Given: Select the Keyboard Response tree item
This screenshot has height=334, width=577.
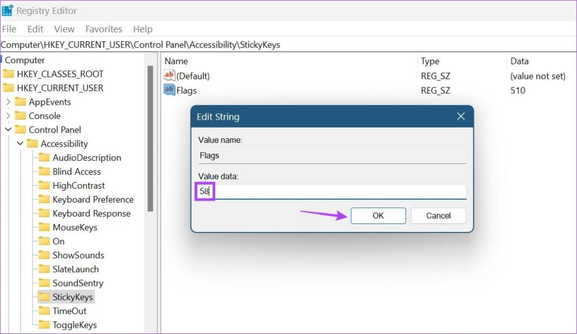Looking at the screenshot, I should click(92, 213).
